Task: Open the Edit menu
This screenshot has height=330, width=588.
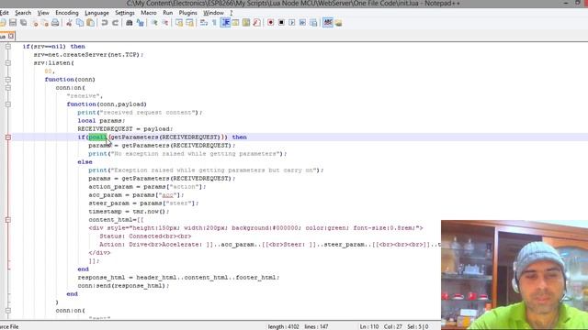Action: 4,13
